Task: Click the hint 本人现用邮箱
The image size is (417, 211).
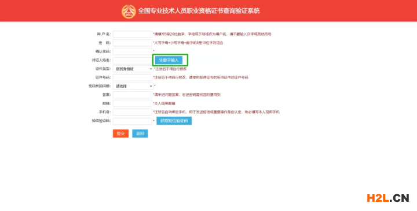Action: [164, 103]
